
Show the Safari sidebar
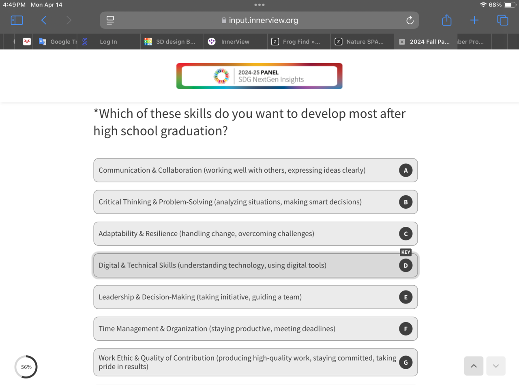[17, 20]
